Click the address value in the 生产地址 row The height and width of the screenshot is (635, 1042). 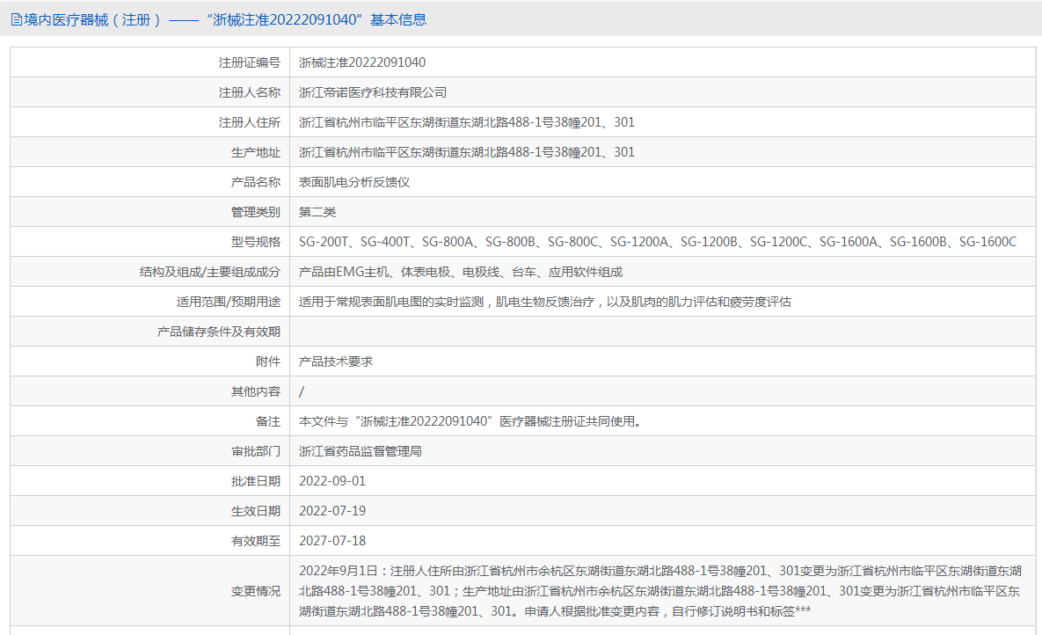point(467,152)
